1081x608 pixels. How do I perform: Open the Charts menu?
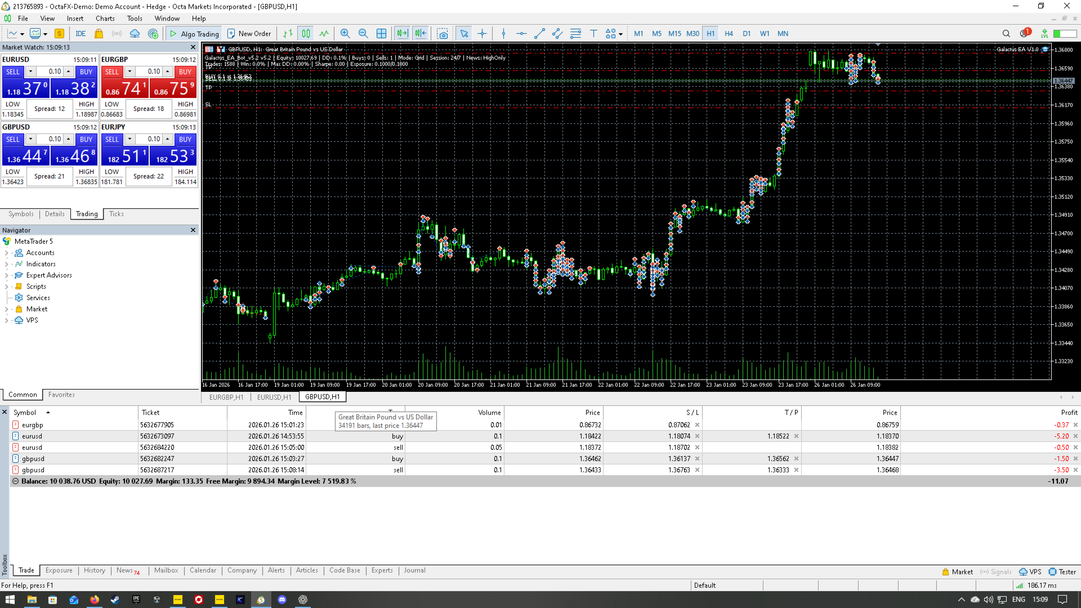click(x=105, y=19)
